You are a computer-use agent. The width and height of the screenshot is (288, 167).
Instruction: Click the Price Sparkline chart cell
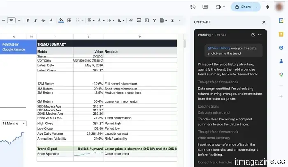(x=88, y=154)
